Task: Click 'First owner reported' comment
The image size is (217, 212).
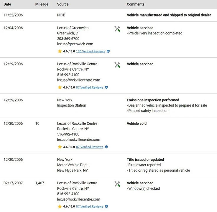Action: [x=144, y=165]
